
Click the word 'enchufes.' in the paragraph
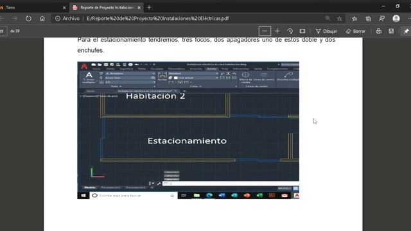pos(91,50)
